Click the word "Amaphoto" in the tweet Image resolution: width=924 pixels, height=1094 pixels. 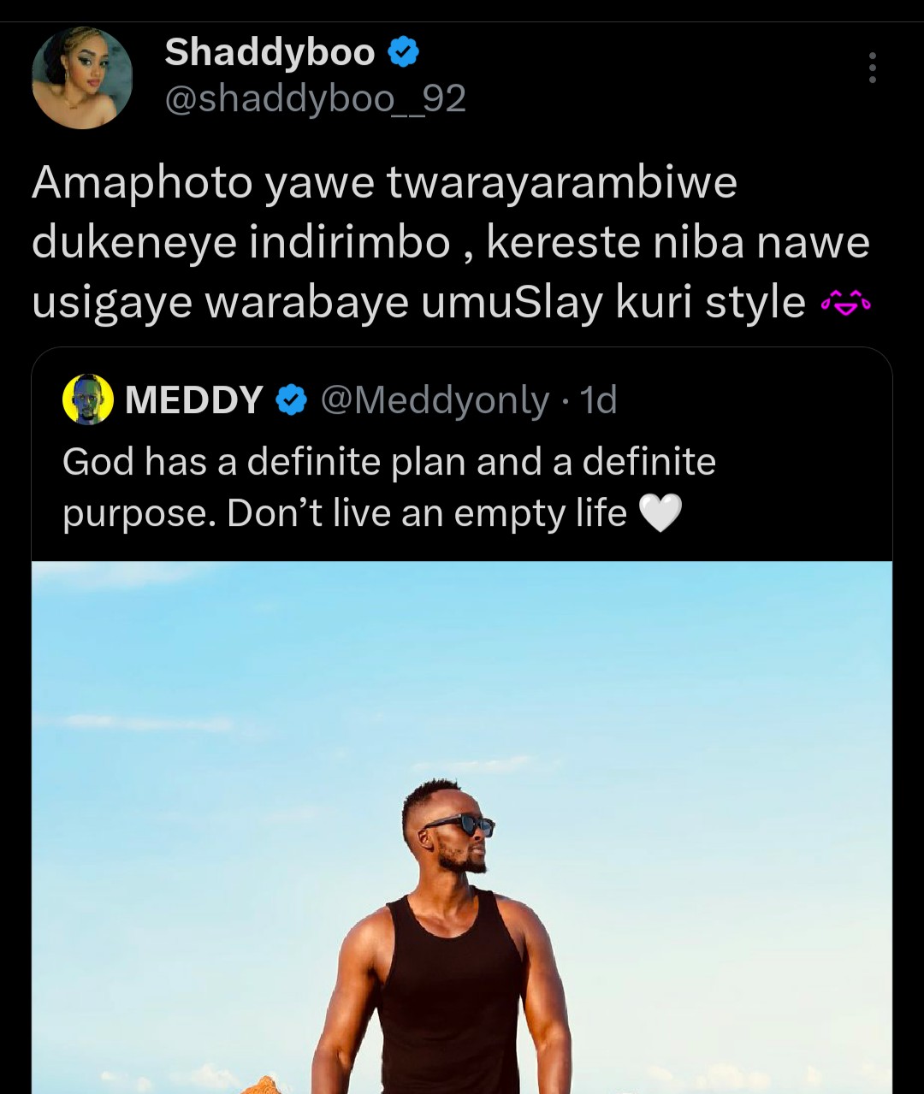[143, 183]
